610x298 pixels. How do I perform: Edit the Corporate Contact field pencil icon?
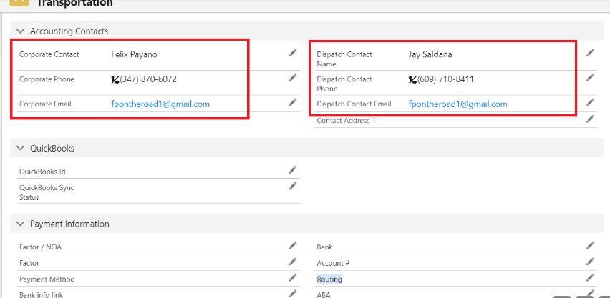point(293,53)
